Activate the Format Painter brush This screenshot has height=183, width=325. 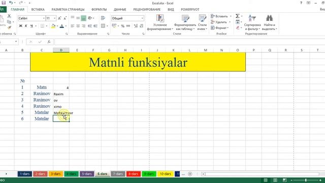tap(9, 27)
